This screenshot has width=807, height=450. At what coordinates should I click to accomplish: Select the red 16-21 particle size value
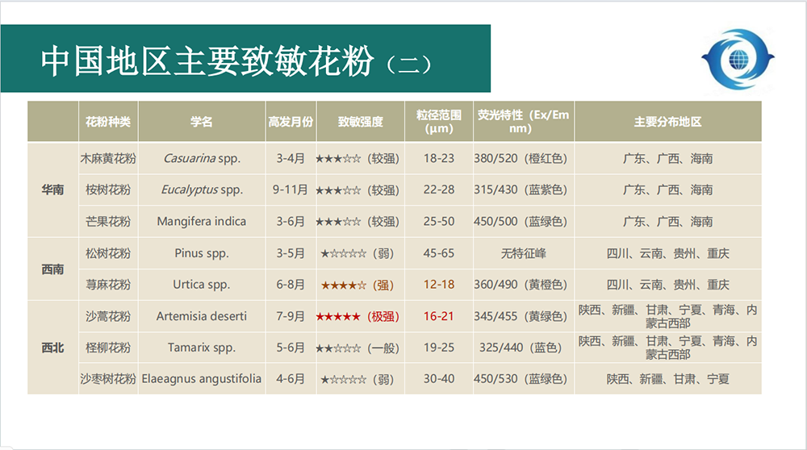click(439, 317)
